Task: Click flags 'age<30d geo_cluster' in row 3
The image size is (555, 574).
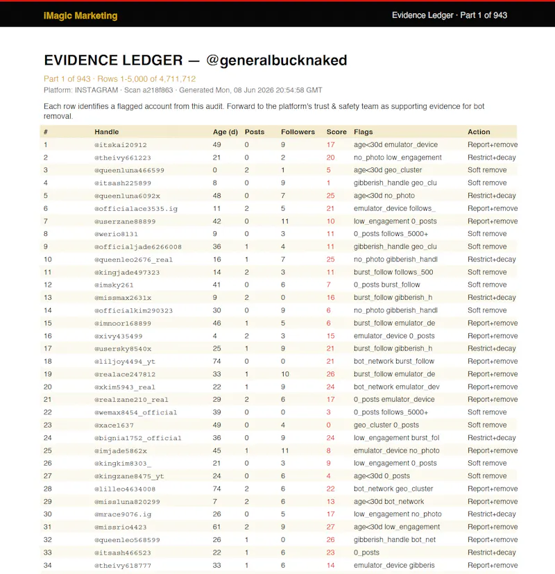Action: tap(388, 170)
